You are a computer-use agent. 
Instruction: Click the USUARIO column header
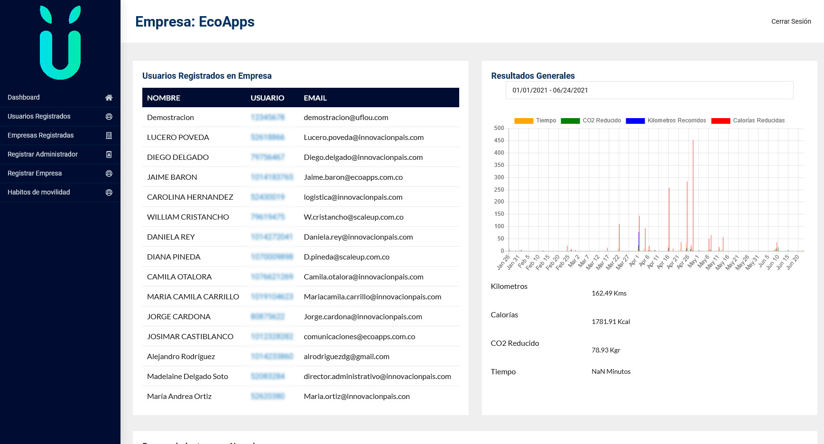click(268, 98)
